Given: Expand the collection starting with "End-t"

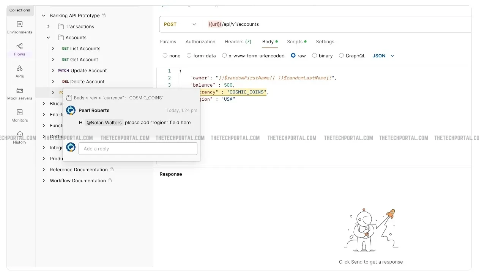Looking at the screenshot, I should click(44, 115).
